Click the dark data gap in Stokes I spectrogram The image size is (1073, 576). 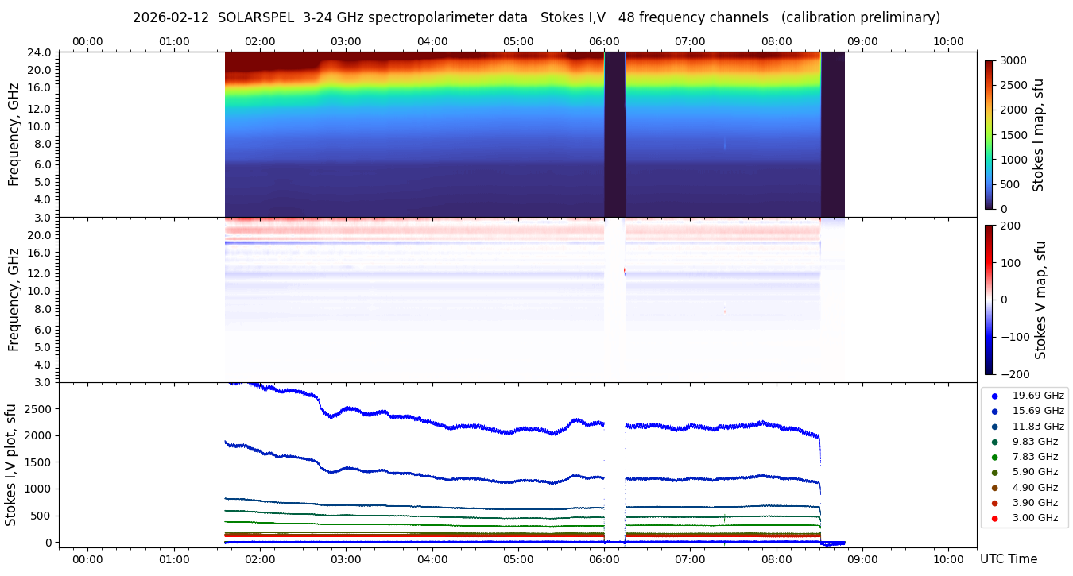[614, 134]
